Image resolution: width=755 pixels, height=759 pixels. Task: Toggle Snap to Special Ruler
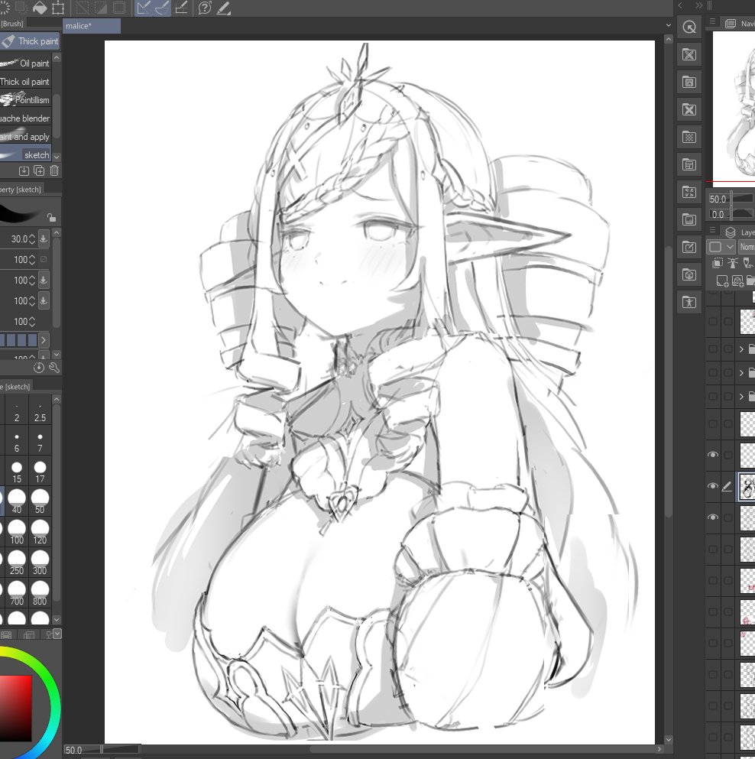[162, 7]
